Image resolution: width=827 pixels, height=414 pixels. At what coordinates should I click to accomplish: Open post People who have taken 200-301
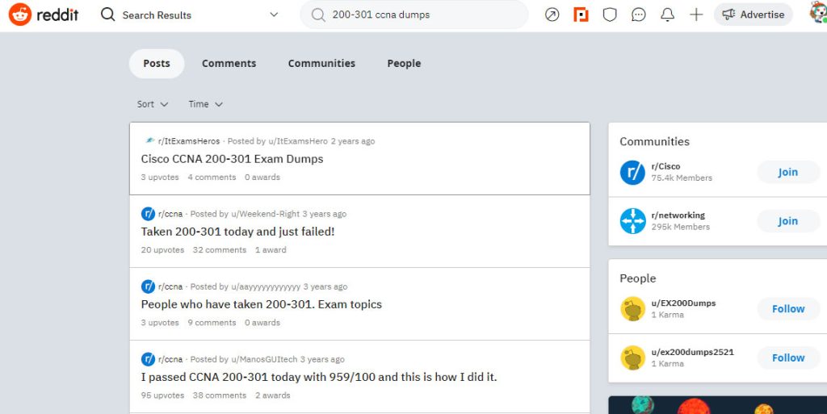point(261,304)
